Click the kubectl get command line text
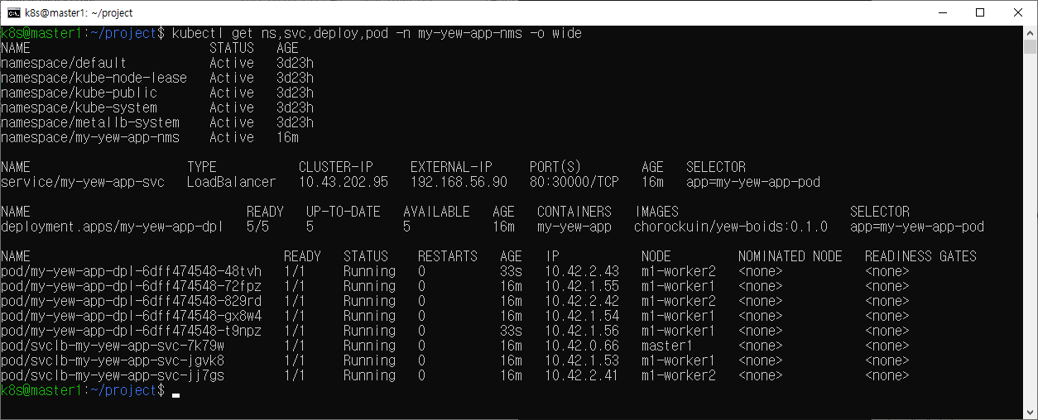 [x=377, y=34]
